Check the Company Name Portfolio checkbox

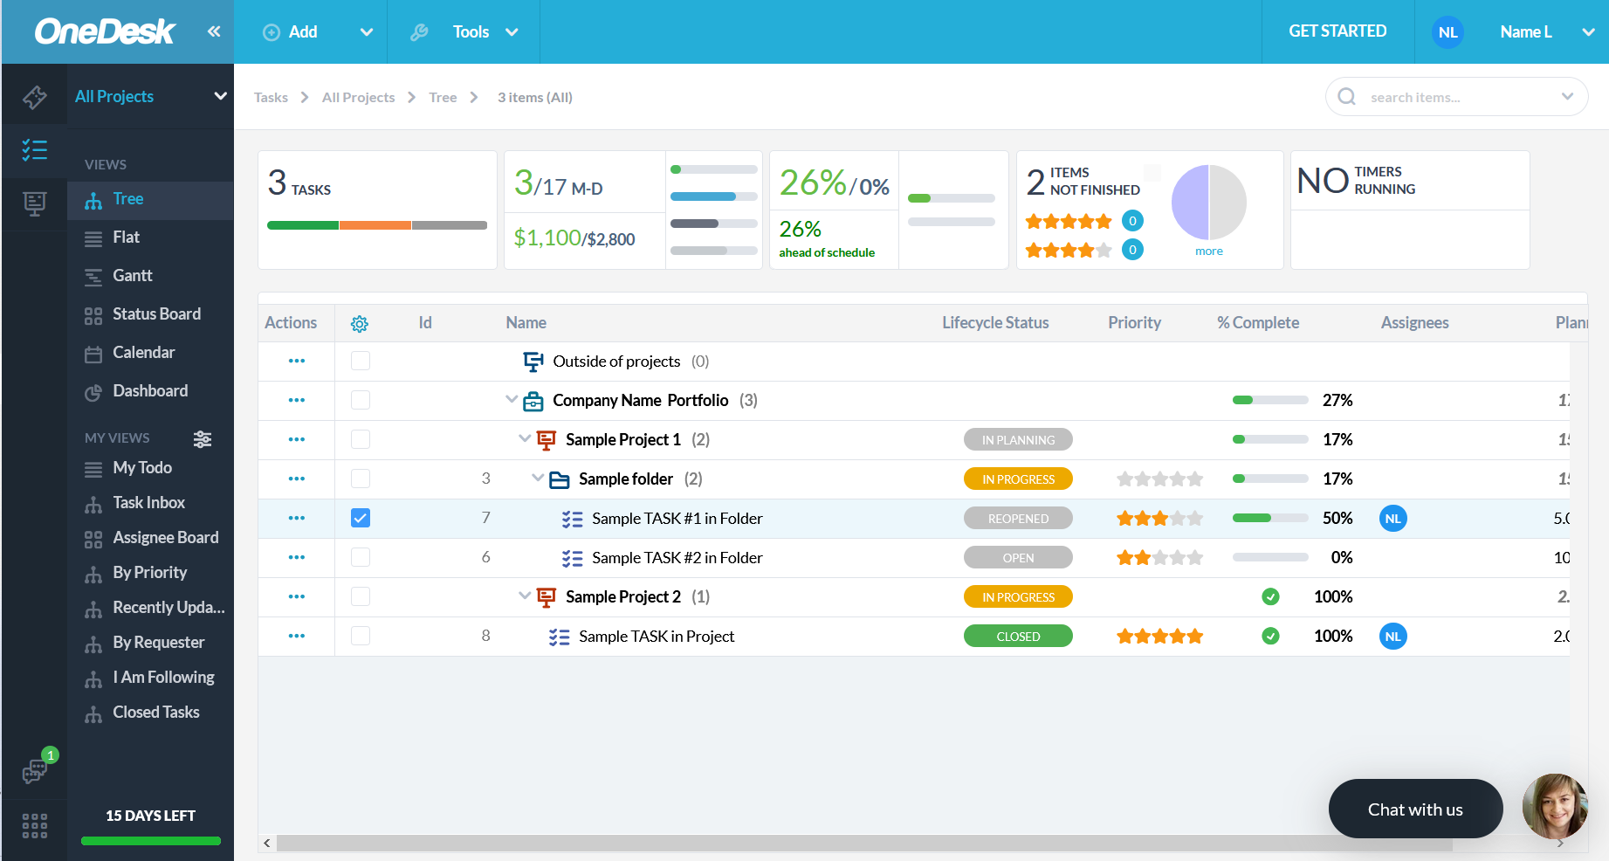[361, 400]
